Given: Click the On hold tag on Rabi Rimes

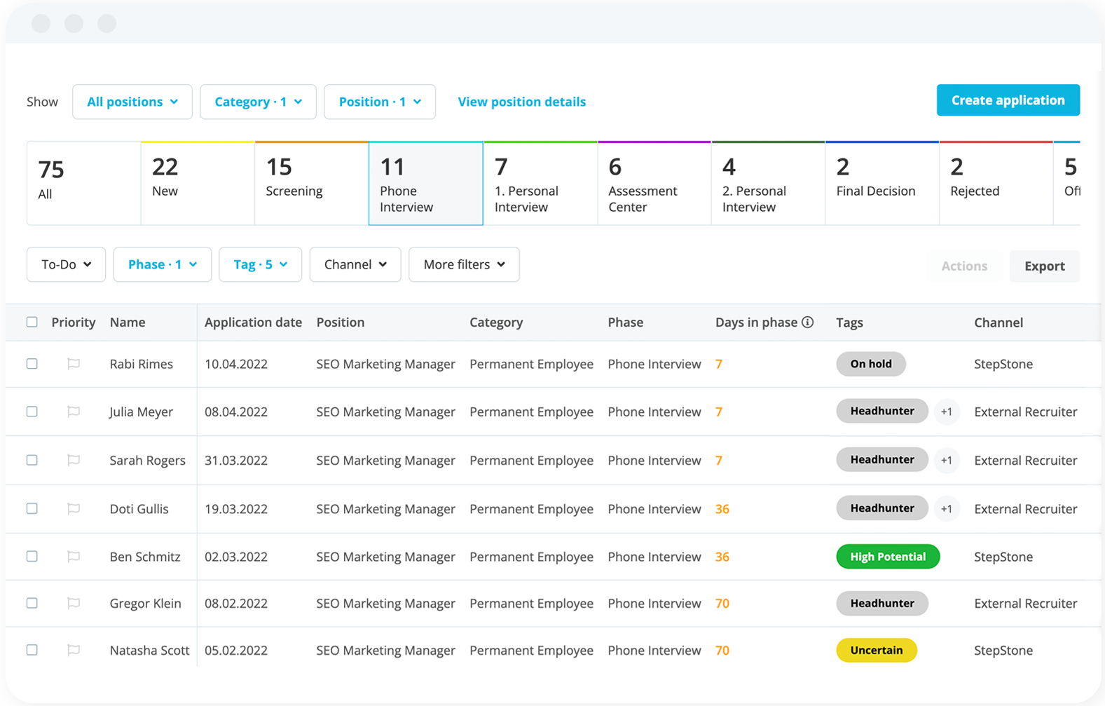Looking at the screenshot, I should 871,364.
